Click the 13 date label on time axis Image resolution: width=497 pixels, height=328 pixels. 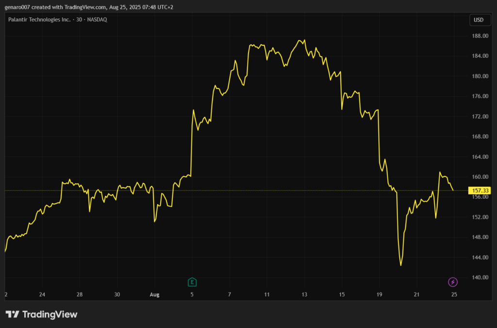click(304, 294)
